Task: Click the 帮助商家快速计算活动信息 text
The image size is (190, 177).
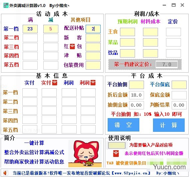Action: point(34,162)
